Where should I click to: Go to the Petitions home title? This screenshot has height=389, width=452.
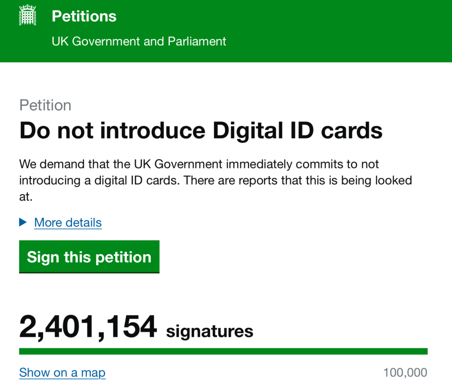(x=84, y=16)
